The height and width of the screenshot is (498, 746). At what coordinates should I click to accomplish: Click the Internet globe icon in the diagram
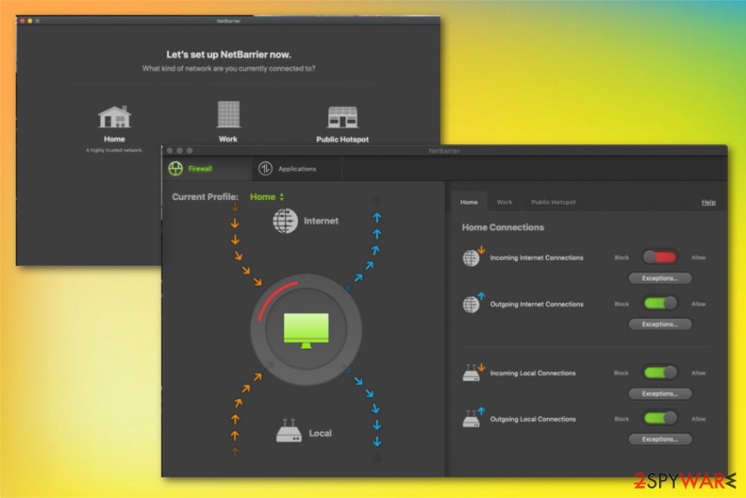tap(285, 221)
